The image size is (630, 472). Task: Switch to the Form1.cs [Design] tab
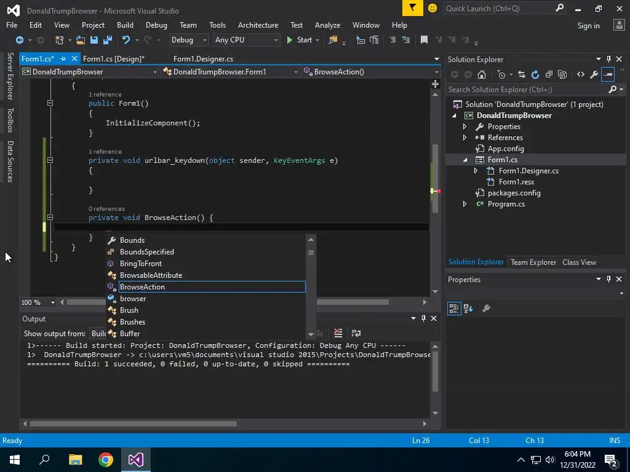click(x=114, y=58)
